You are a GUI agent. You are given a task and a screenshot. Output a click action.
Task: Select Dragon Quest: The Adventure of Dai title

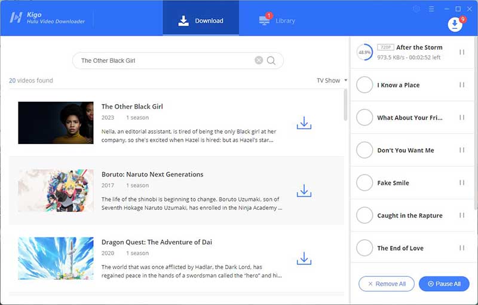point(157,242)
